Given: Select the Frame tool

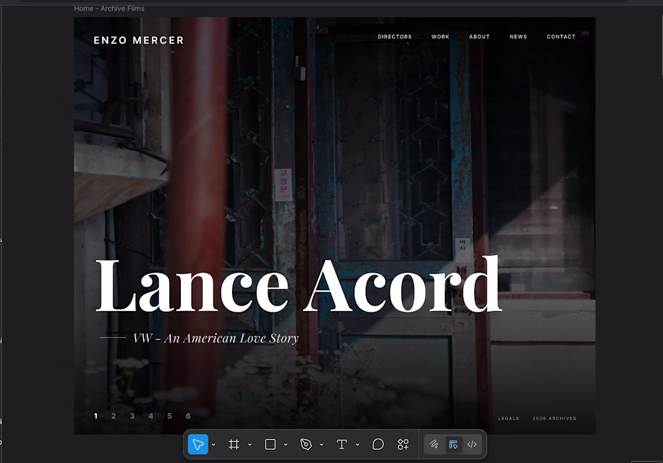Looking at the screenshot, I should tap(234, 444).
